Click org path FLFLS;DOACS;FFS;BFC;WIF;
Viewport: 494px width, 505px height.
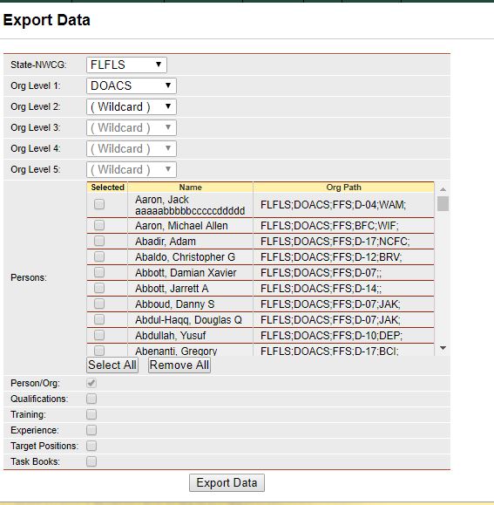[329, 226]
